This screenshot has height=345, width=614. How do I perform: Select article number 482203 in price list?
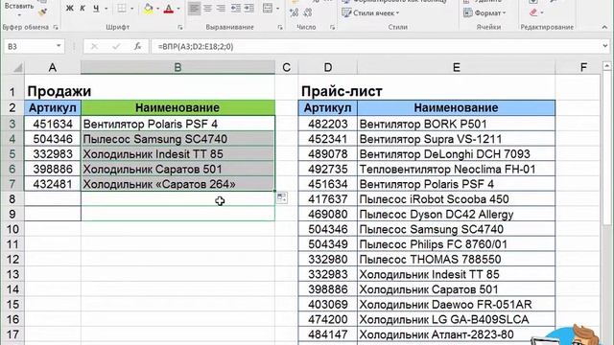(328, 124)
